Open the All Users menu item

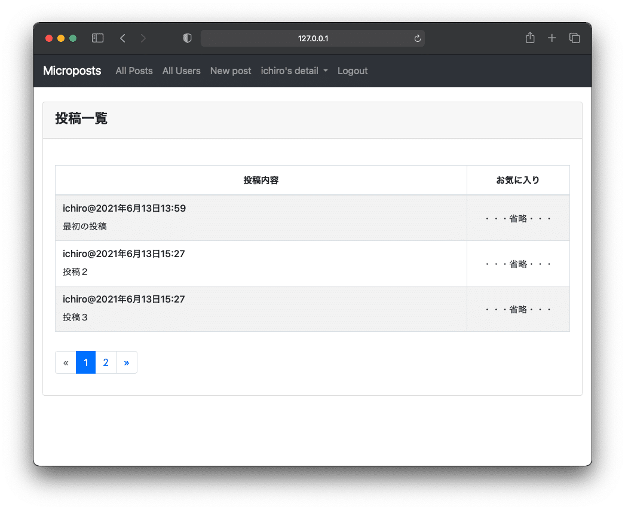182,71
